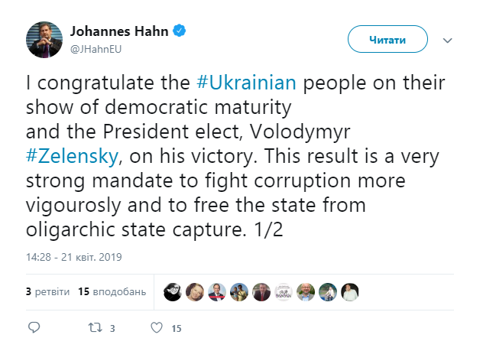View the list of 15 вподобань
The width and height of the screenshot is (483, 351).
coord(112,291)
